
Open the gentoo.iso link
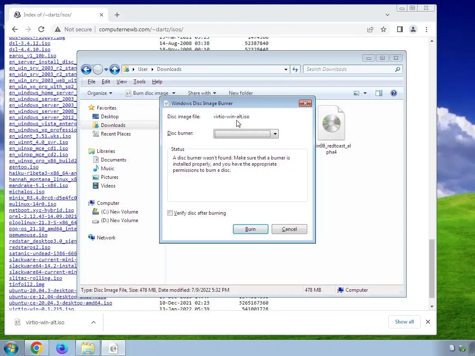click(x=24, y=167)
